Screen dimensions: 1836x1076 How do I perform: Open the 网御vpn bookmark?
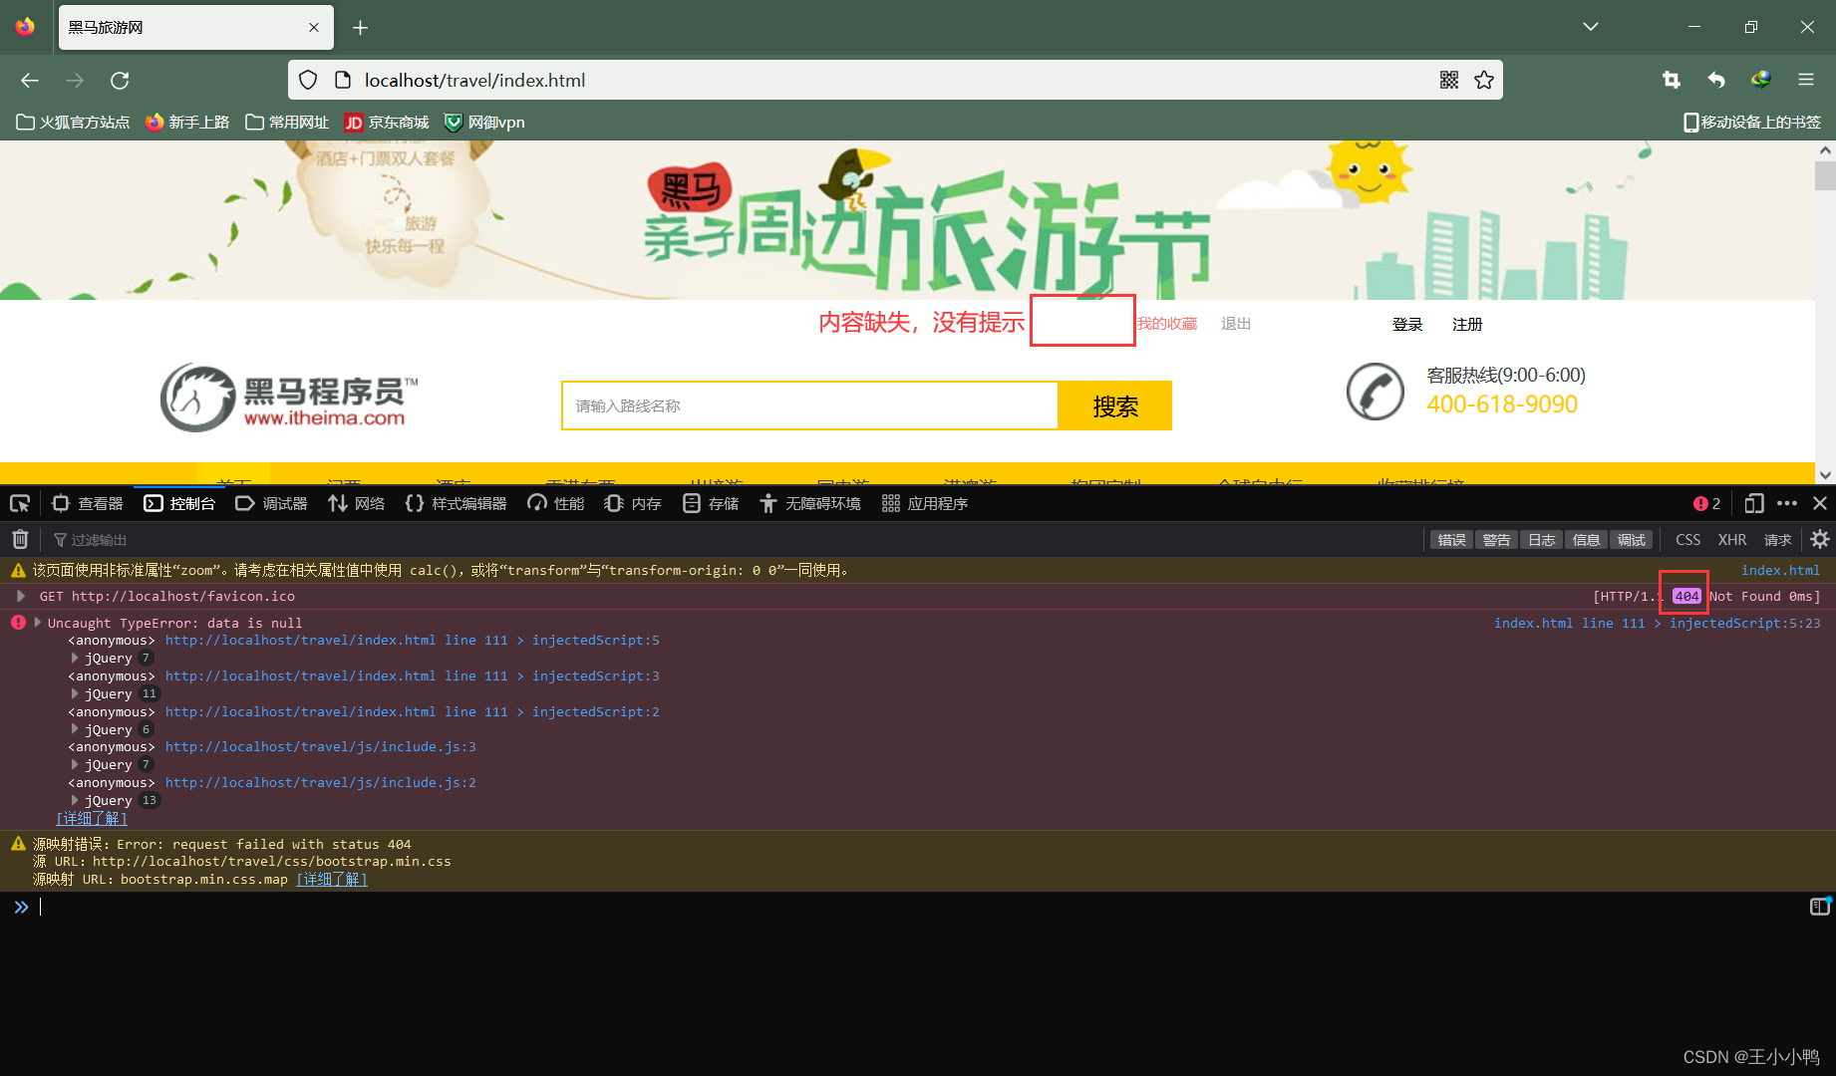(484, 122)
